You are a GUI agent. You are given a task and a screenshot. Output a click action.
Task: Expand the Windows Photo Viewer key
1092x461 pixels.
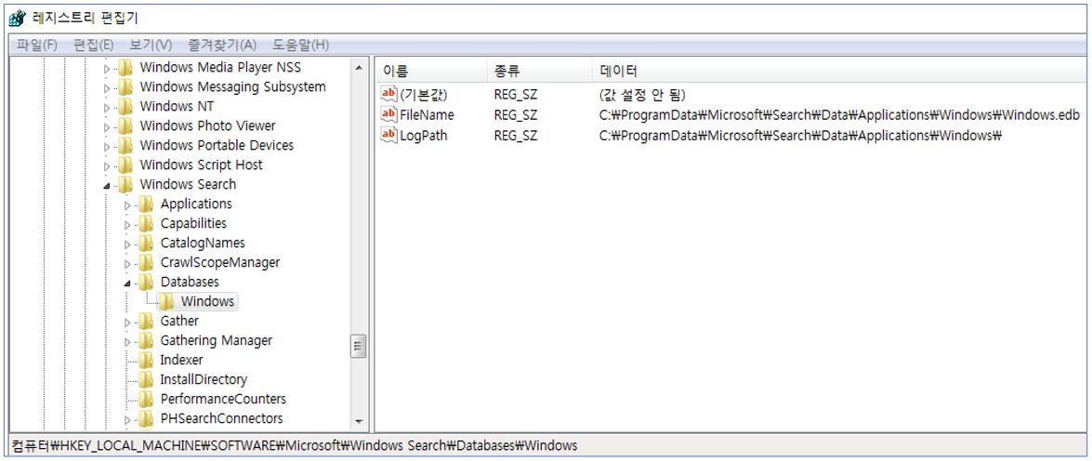click(x=107, y=126)
